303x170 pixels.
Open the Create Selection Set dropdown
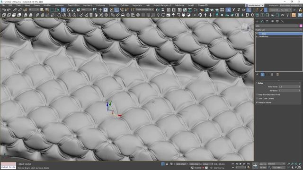(144, 9)
